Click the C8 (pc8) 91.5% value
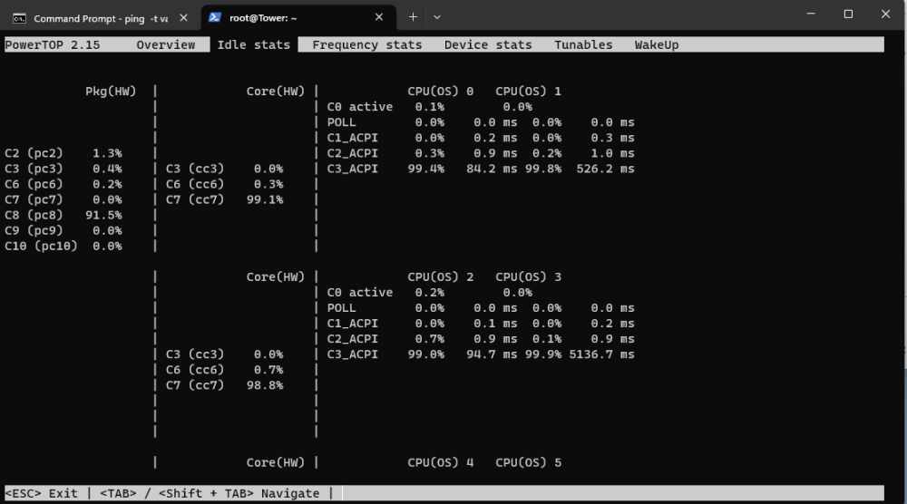Image resolution: width=907 pixels, height=504 pixels. pyautogui.click(x=103, y=215)
